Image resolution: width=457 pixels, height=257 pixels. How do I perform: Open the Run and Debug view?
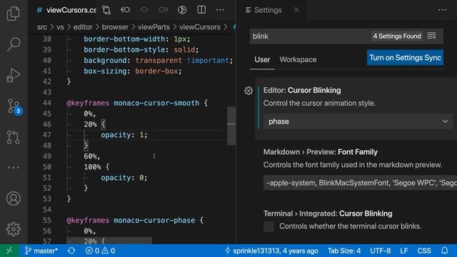[x=14, y=76]
